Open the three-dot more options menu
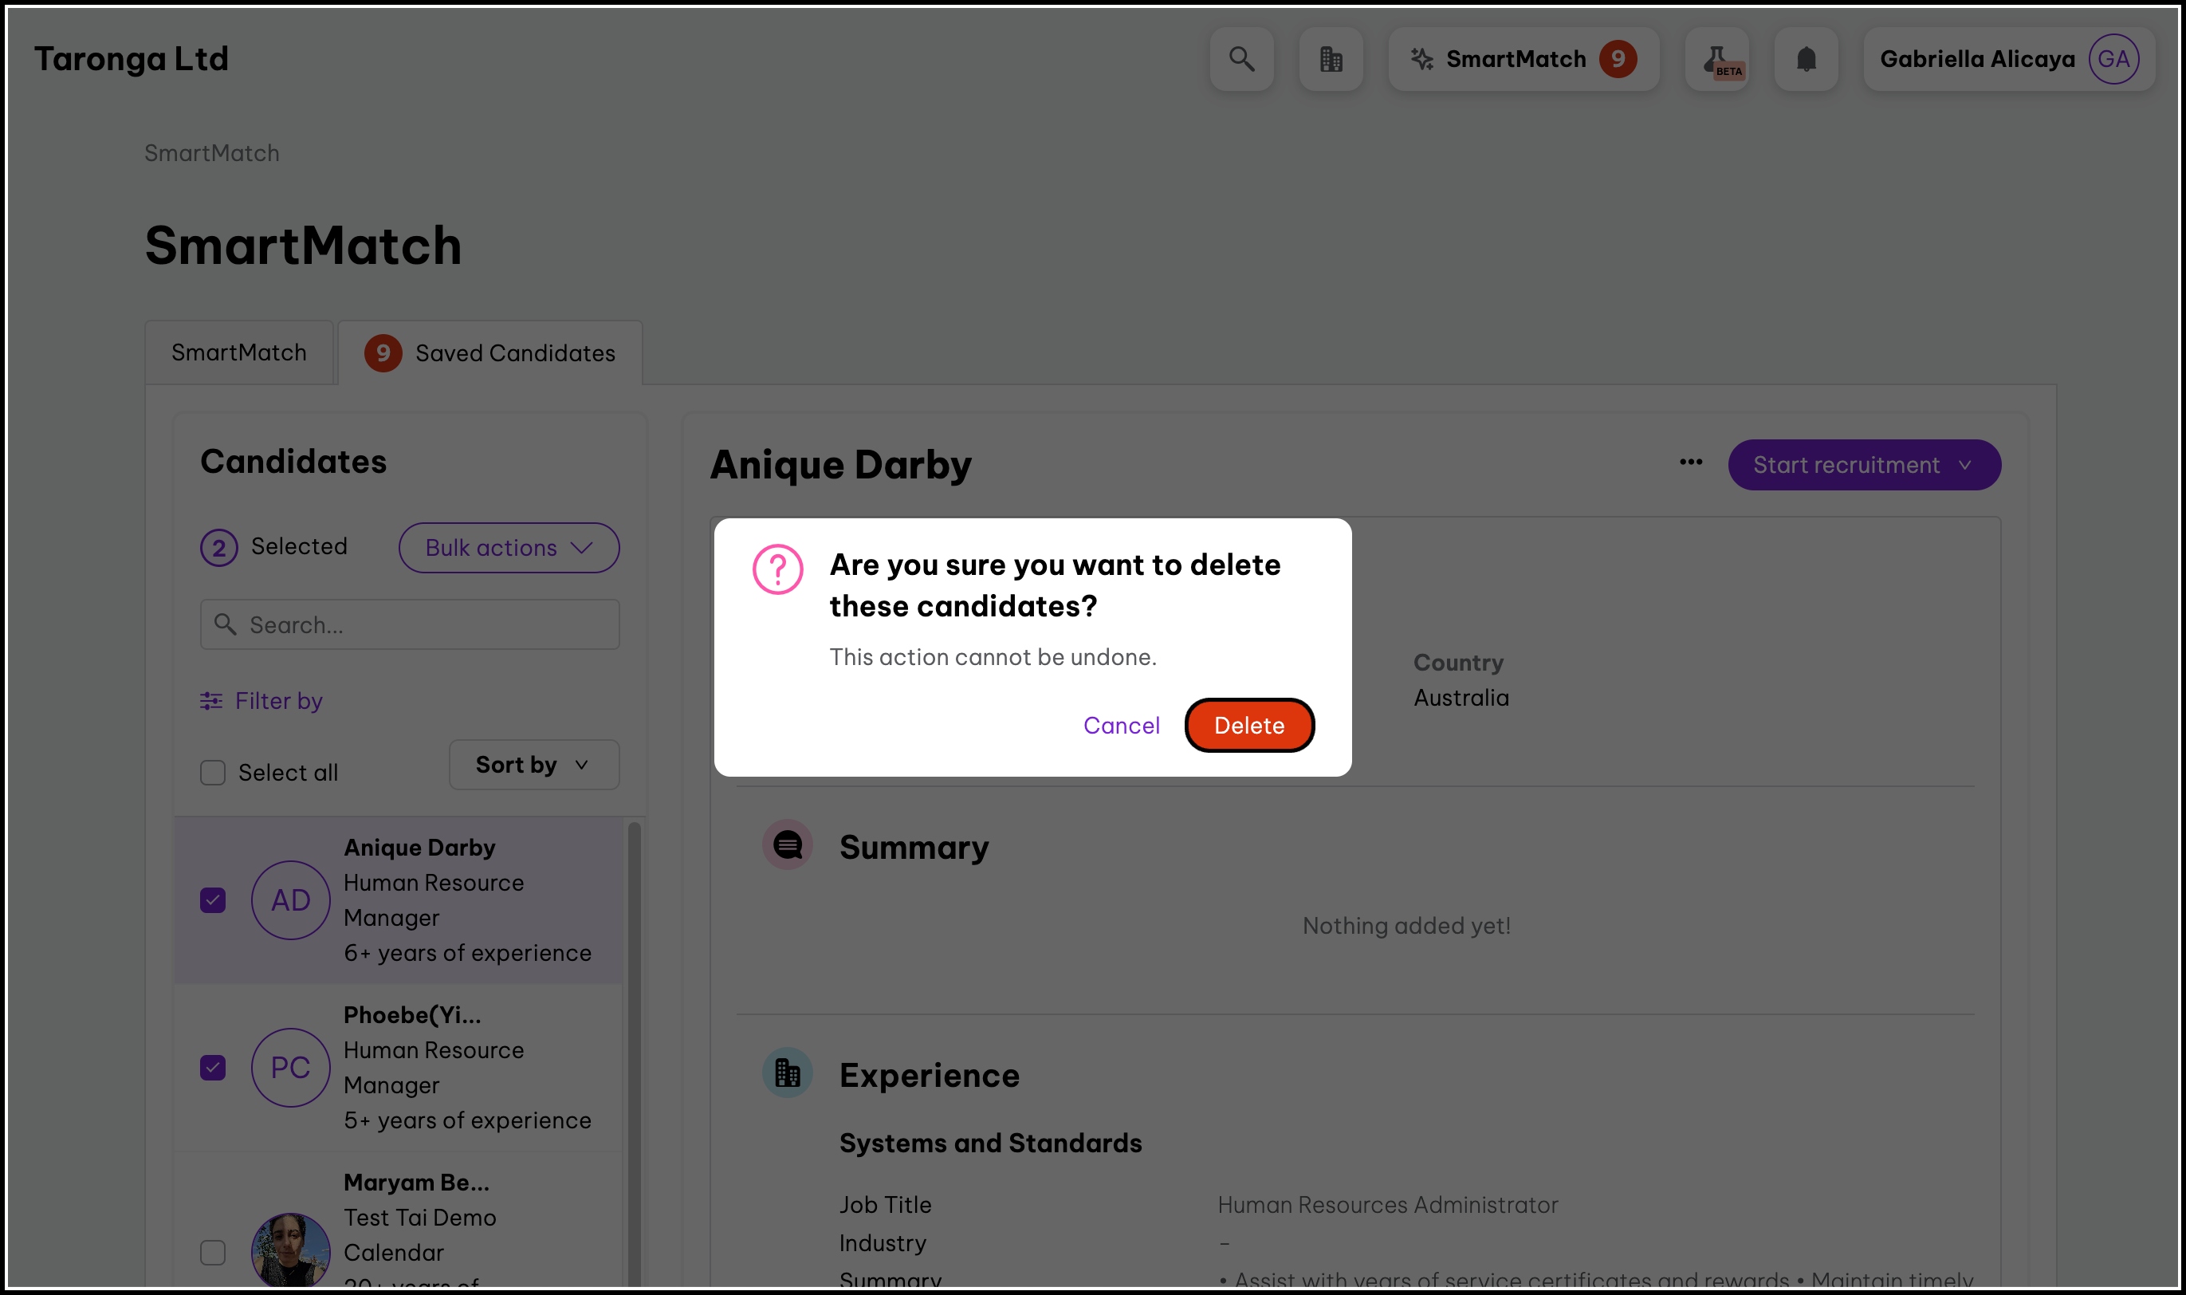This screenshot has height=1295, width=2186. (1691, 462)
